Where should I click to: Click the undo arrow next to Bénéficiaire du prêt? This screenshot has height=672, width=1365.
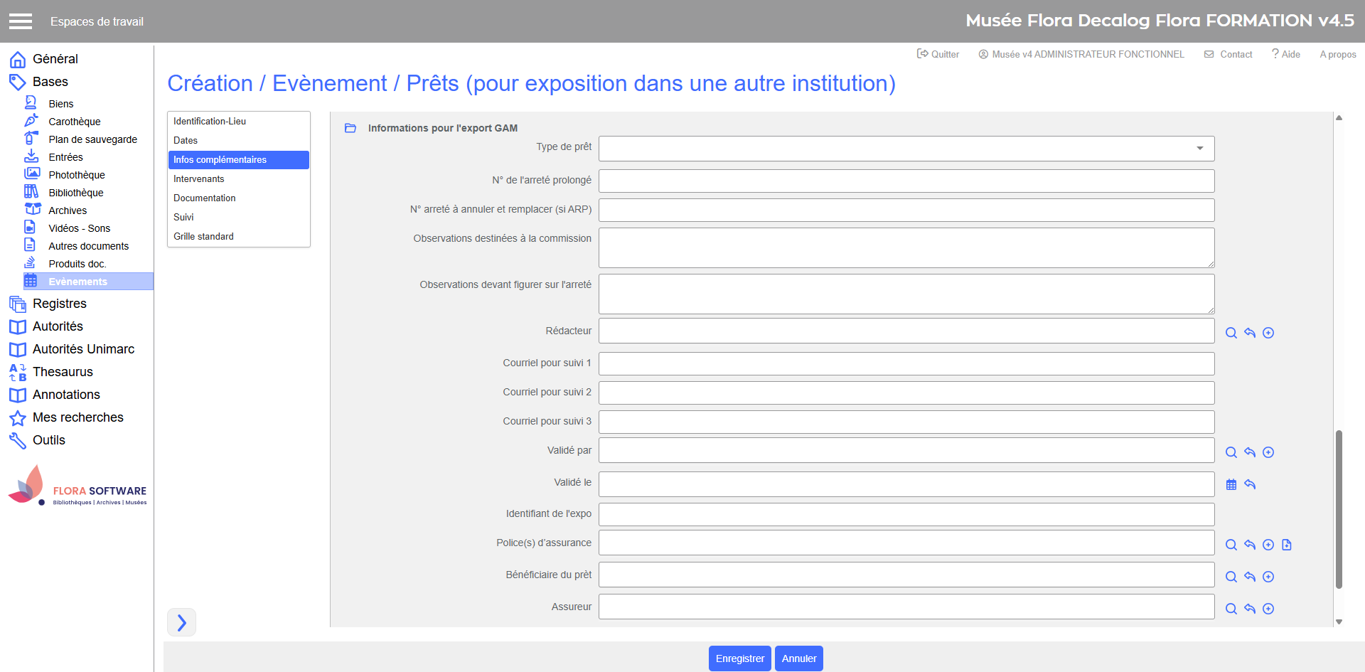(1250, 577)
